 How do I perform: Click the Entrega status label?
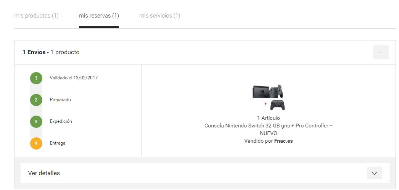58,143
